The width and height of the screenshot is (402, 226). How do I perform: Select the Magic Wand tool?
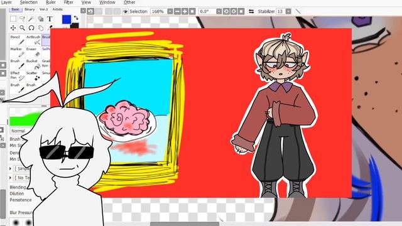pos(31,19)
